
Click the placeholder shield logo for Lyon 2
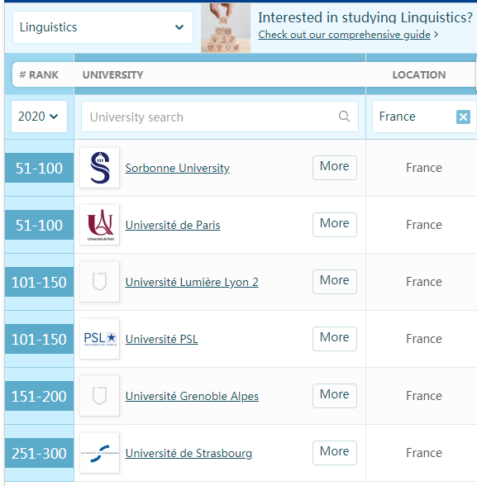99,282
